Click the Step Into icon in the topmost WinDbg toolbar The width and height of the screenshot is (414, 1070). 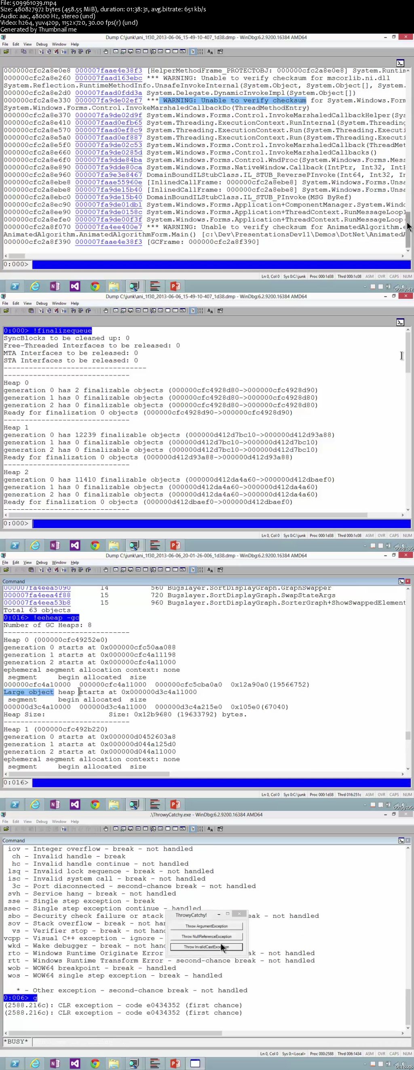coord(74,51)
